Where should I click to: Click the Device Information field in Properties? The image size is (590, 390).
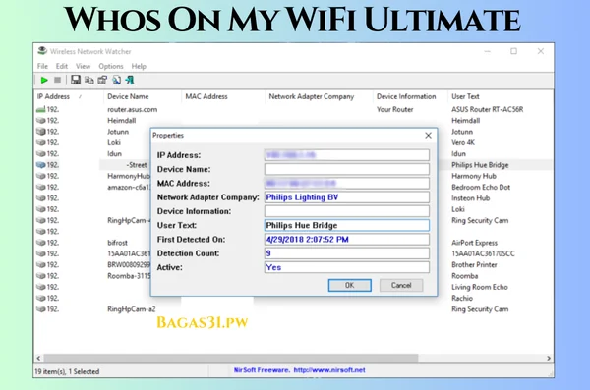[346, 211]
